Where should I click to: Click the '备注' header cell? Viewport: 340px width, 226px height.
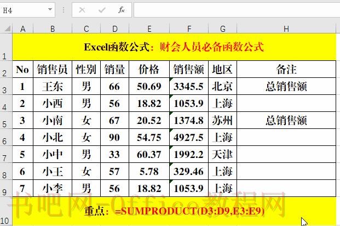click(286, 69)
